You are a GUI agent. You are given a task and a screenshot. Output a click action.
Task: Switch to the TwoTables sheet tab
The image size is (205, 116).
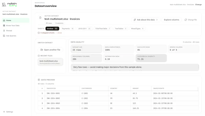pos(121,29)
